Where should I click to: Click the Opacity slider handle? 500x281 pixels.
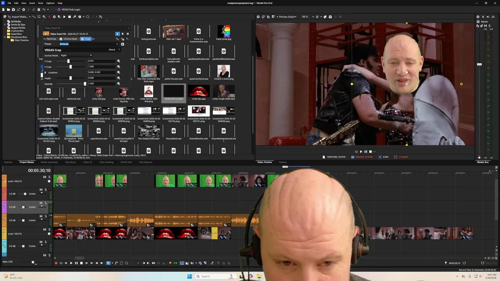(85, 84)
